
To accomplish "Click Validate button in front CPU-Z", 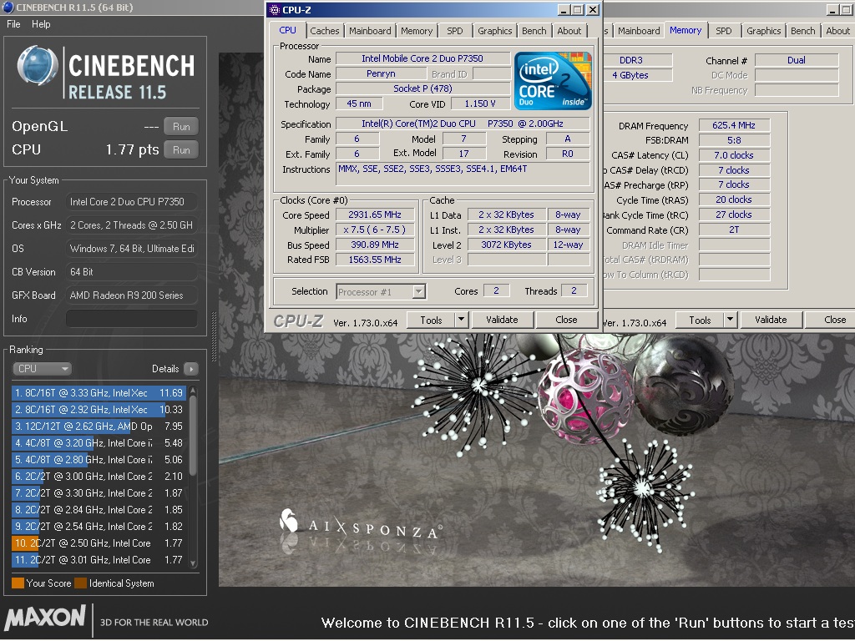I will 502,320.
